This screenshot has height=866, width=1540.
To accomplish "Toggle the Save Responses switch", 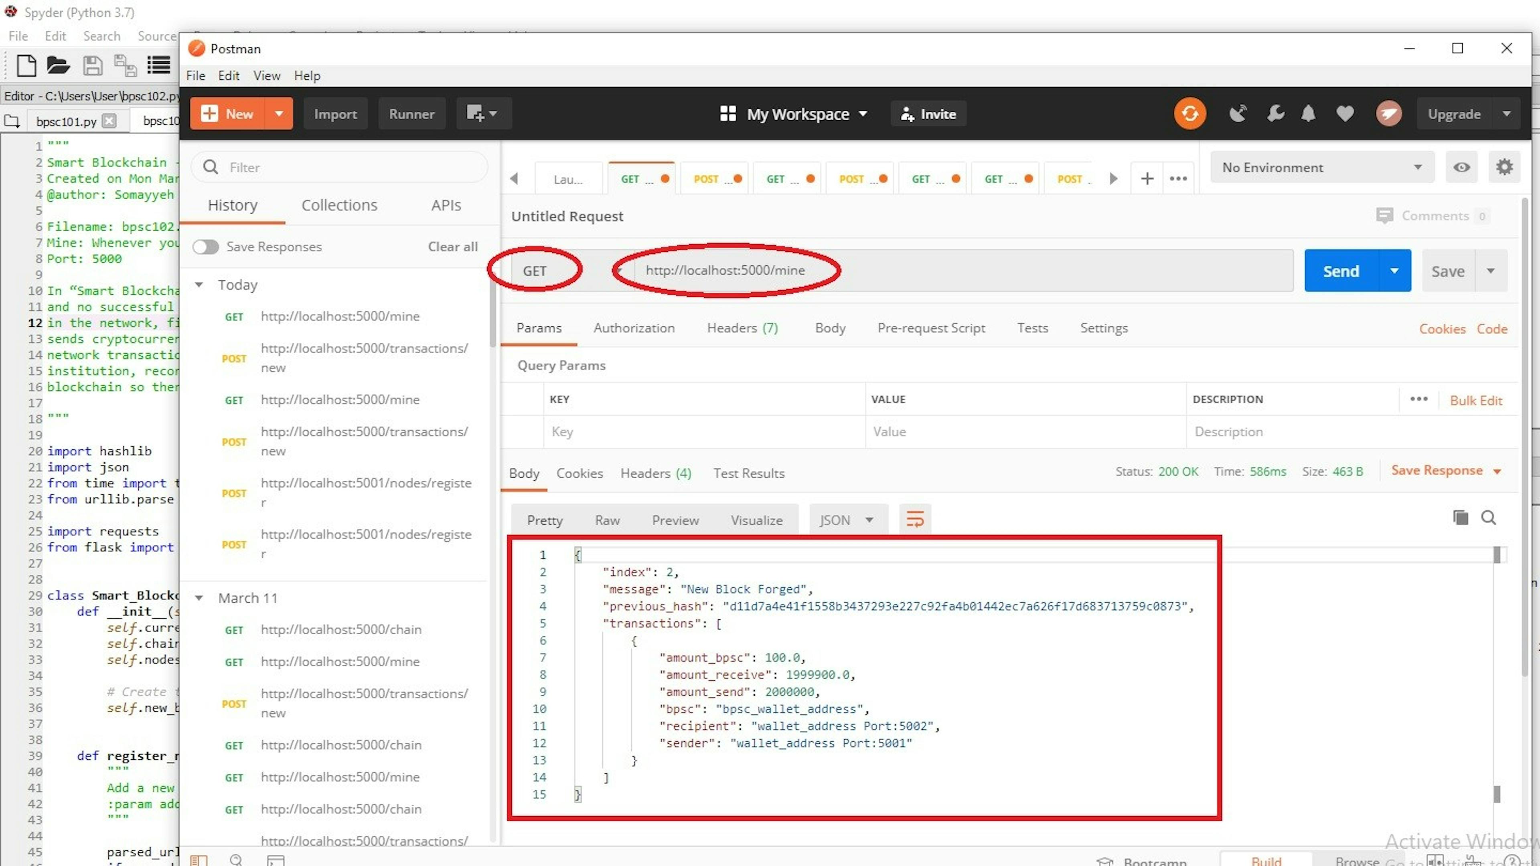I will pos(206,247).
